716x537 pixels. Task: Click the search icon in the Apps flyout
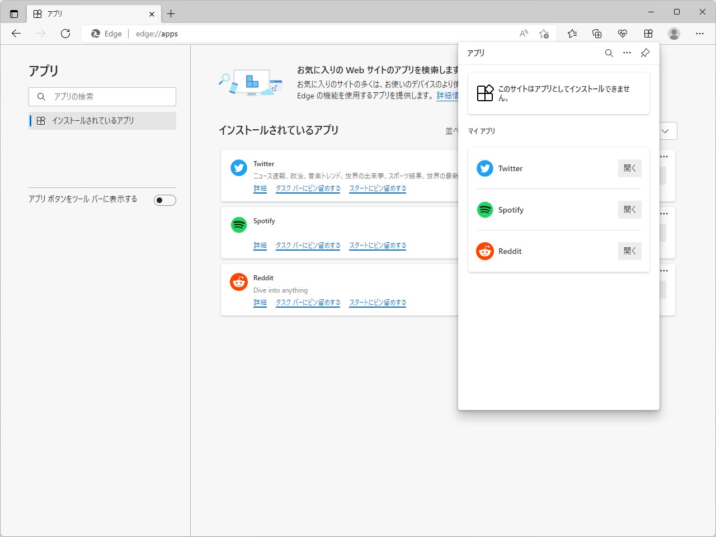point(609,53)
